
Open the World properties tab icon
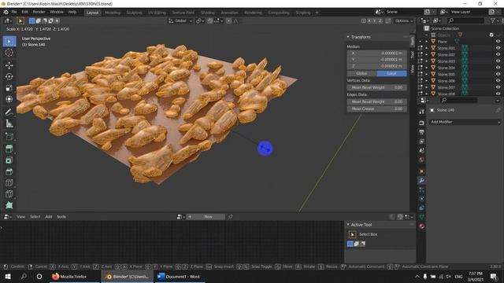(x=422, y=160)
